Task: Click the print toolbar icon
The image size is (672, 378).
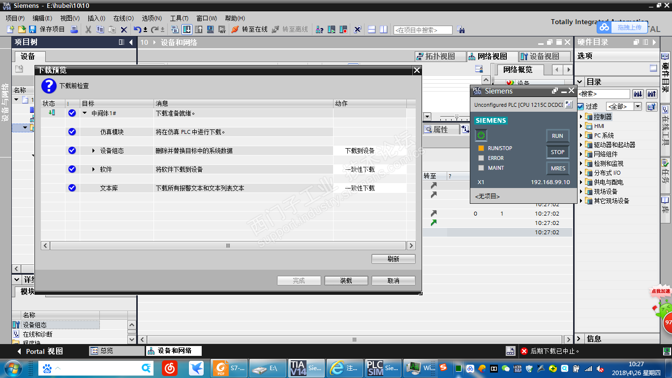Action: (x=74, y=30)
